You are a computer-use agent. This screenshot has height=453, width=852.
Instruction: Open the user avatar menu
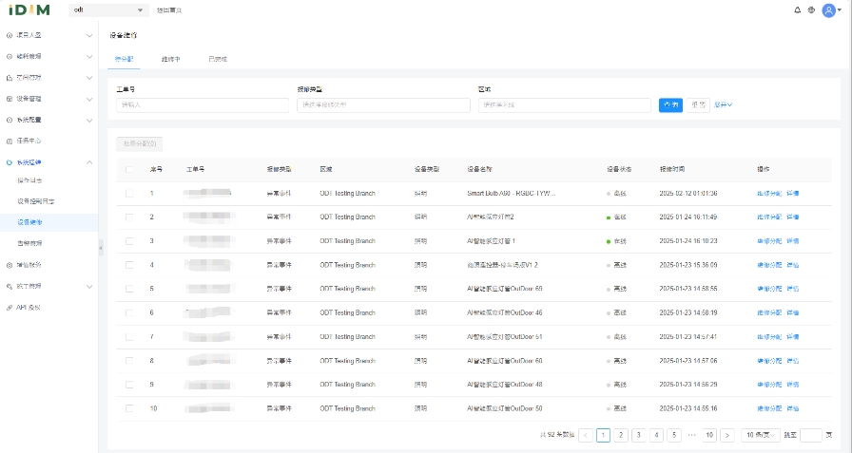(x=829, y=10)
